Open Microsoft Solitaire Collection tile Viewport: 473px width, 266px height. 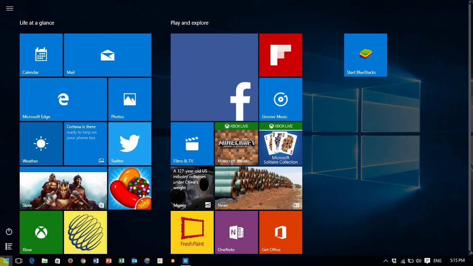(x=281, y=144)
